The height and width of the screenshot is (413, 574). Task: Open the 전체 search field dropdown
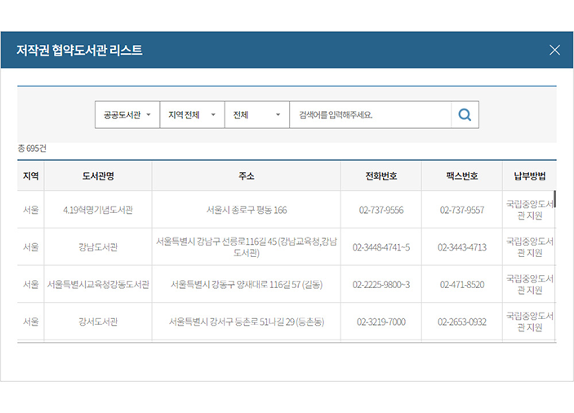click(x=256, y=115)
